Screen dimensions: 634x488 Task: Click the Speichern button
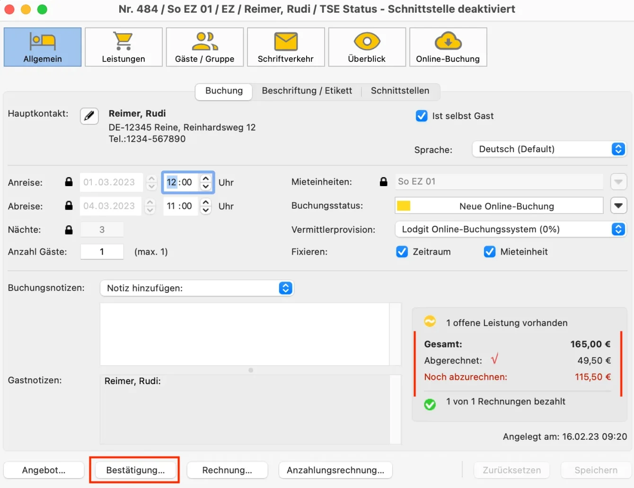click(x=596, y=470)
